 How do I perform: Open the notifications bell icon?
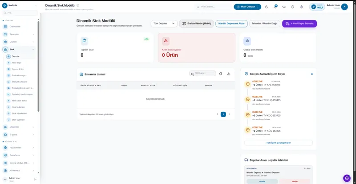(x=275, y=7)
